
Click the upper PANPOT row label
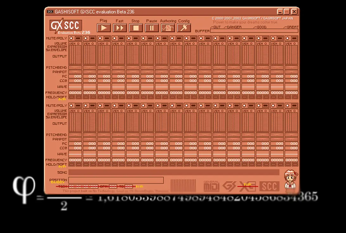[x=60, y=72]
